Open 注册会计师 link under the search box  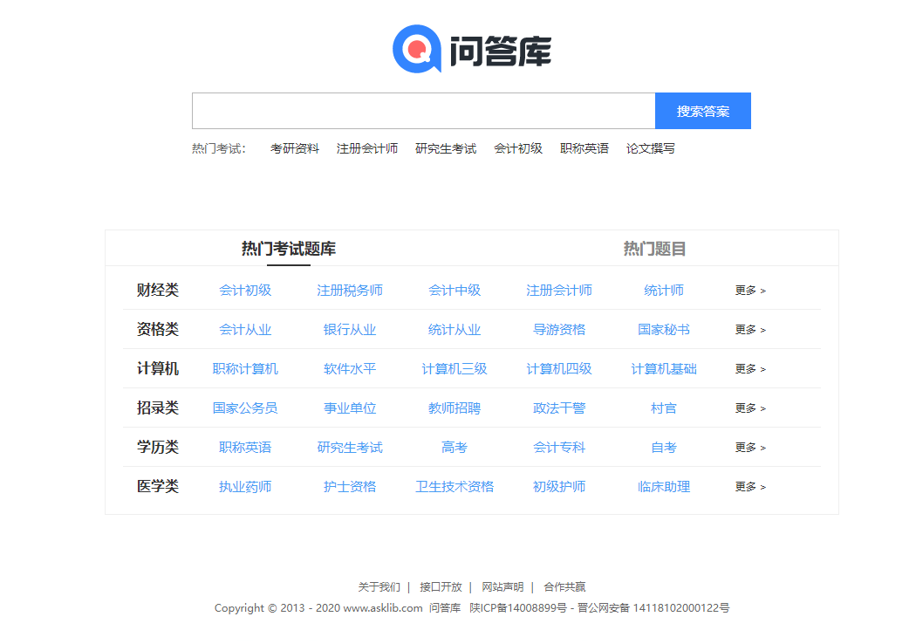point(367,148)
